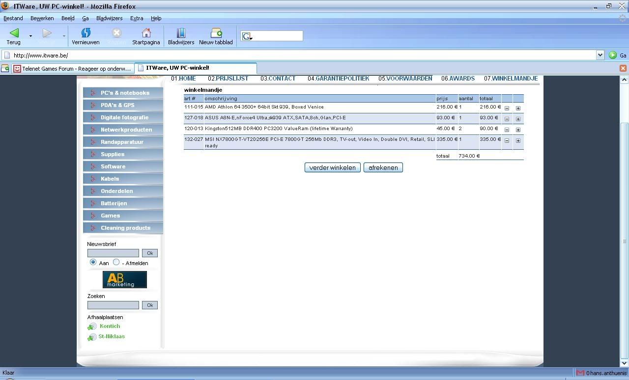This screenshot has height=380, width=629.
Task: Select the Afmelden newsletter radio button
Action: (116, 262)
